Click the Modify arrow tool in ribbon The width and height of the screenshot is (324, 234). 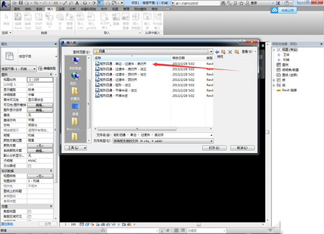point(6,19)
